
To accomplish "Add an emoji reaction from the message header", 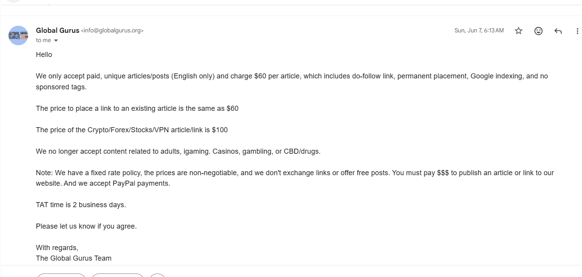I will click(538, 31).
